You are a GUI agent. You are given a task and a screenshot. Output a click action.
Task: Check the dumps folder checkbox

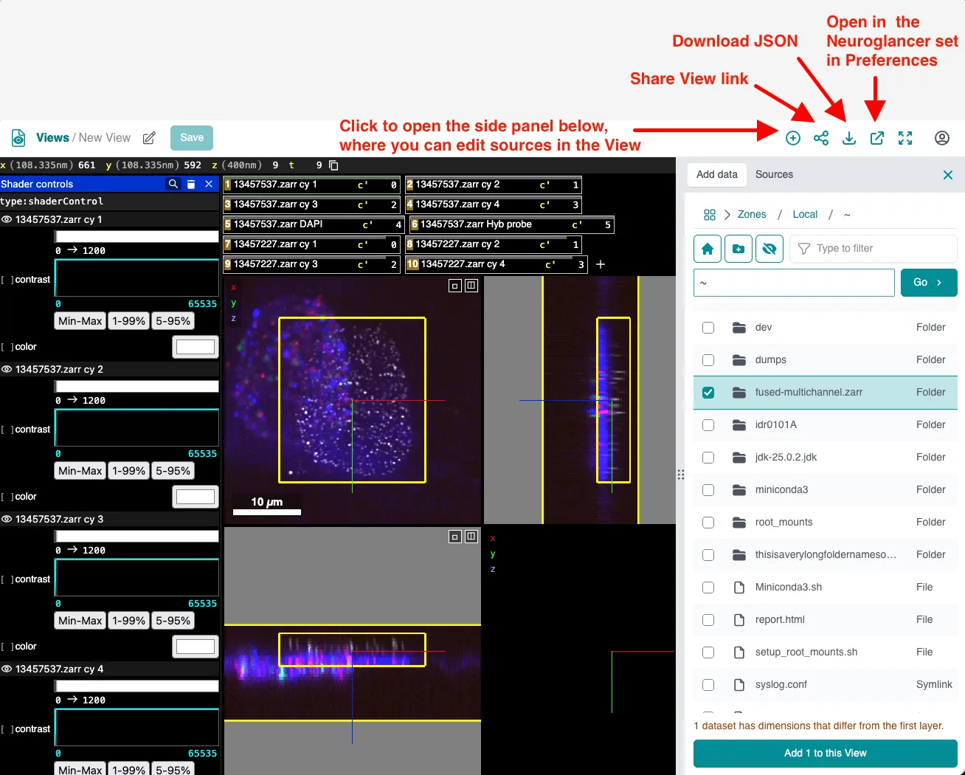tap(708, 360)
